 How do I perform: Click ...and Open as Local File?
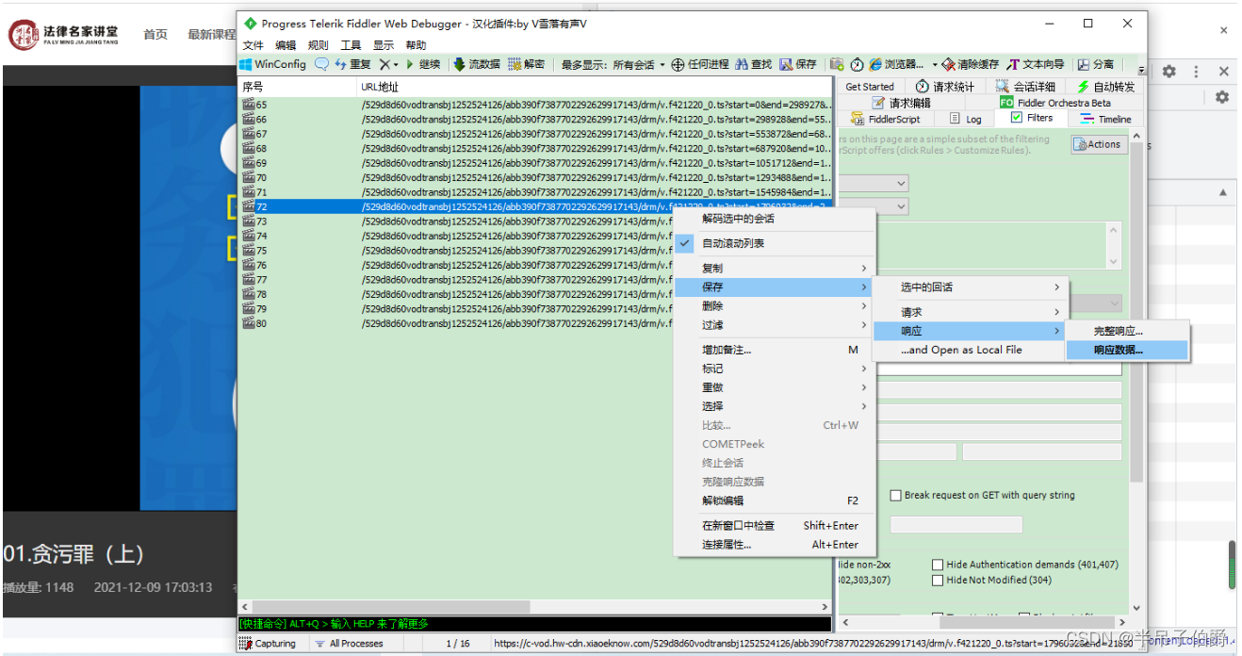[x=970, y=350]
